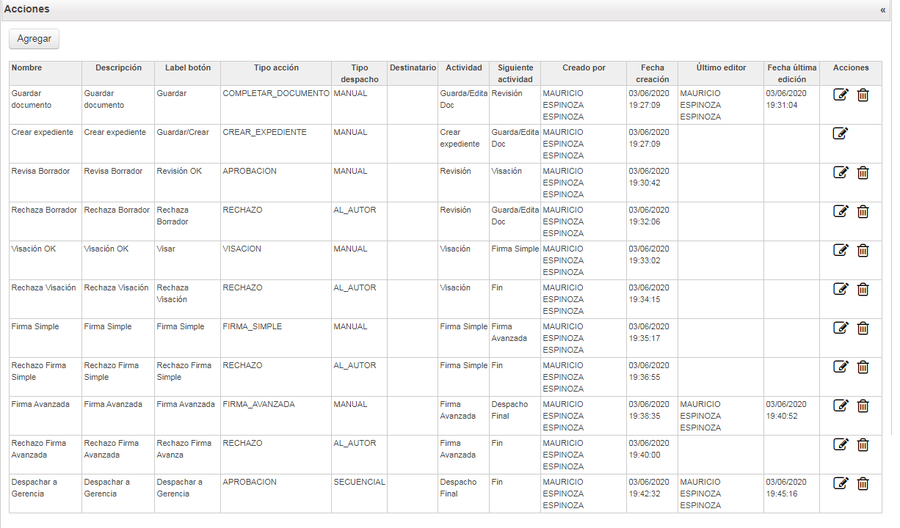
Task: Click the Revisión OK label cell
Action: pyautogui.click(x=187, y=183)
